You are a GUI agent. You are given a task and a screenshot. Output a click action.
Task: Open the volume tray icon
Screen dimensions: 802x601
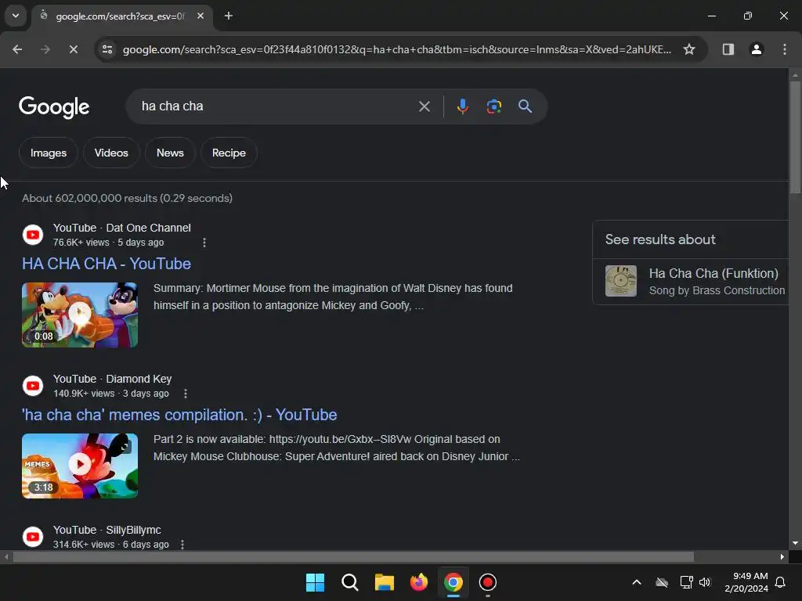pos(705,582)
